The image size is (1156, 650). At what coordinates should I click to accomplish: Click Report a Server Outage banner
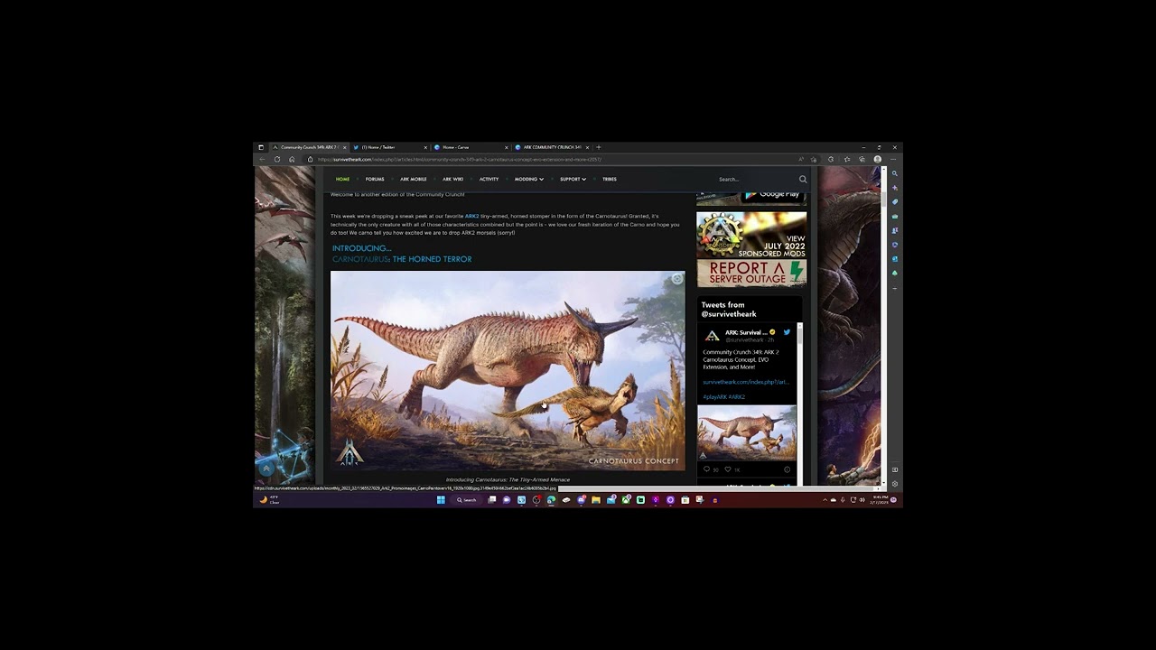(751, 274)
